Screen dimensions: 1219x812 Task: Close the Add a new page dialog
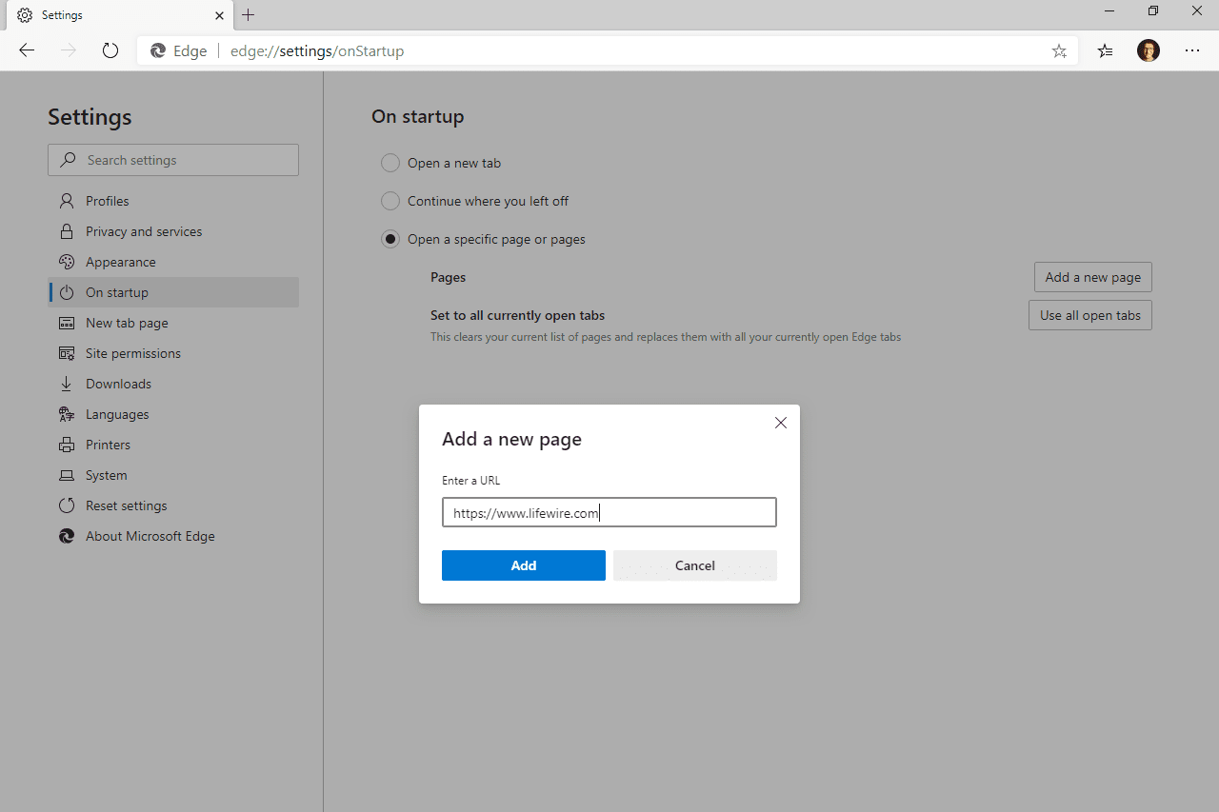click(x=781, y=423)
